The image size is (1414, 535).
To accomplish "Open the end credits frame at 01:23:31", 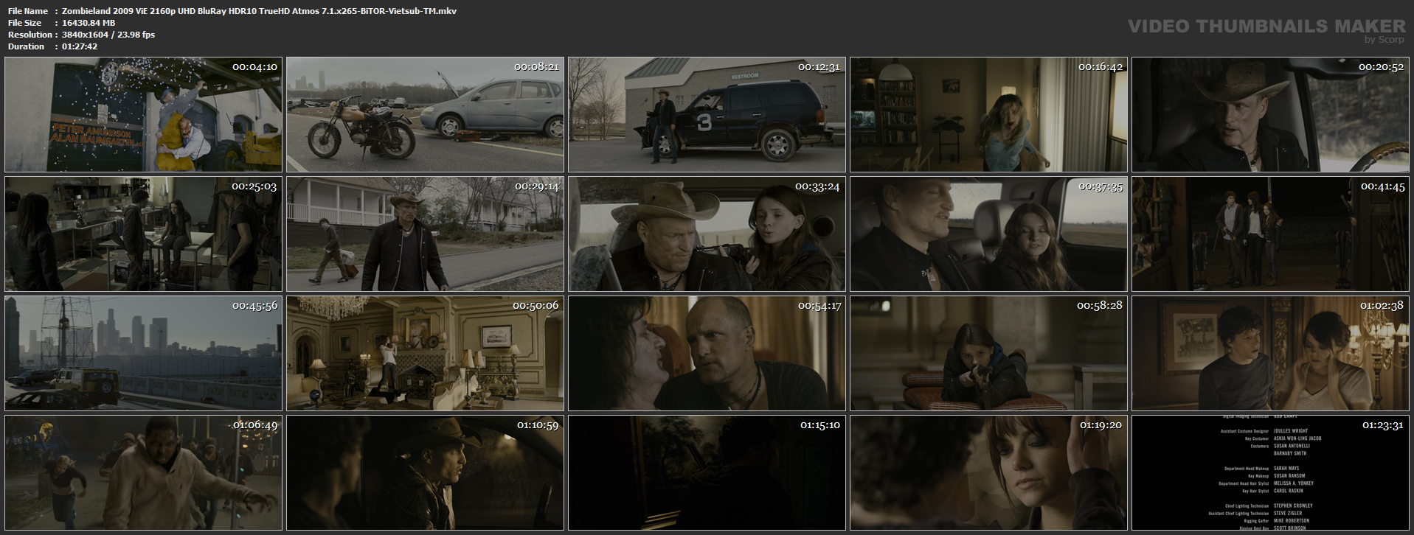I will coord(1270,472).
